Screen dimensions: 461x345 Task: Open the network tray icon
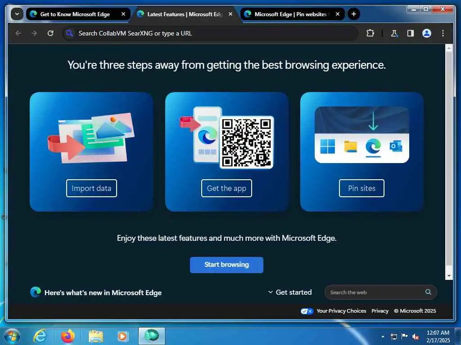pos(393,336)
